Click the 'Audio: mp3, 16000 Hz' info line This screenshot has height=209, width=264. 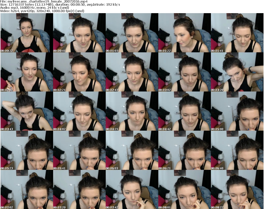[x=35, y=8]
